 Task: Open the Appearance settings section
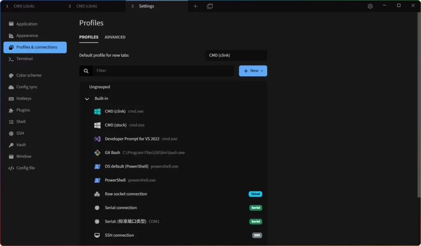pyautogui.click(x=35, y=35)
